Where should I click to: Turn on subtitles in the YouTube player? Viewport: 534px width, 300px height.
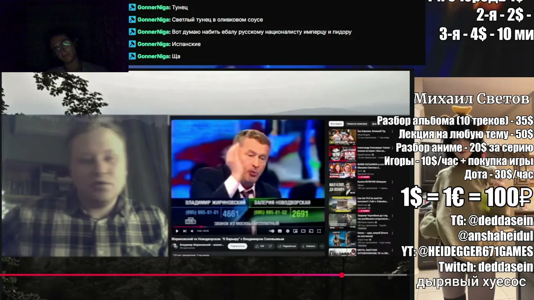tap(280, 231)
